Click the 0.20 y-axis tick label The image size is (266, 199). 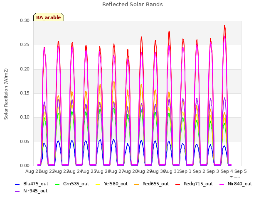[x=25, y=69]
